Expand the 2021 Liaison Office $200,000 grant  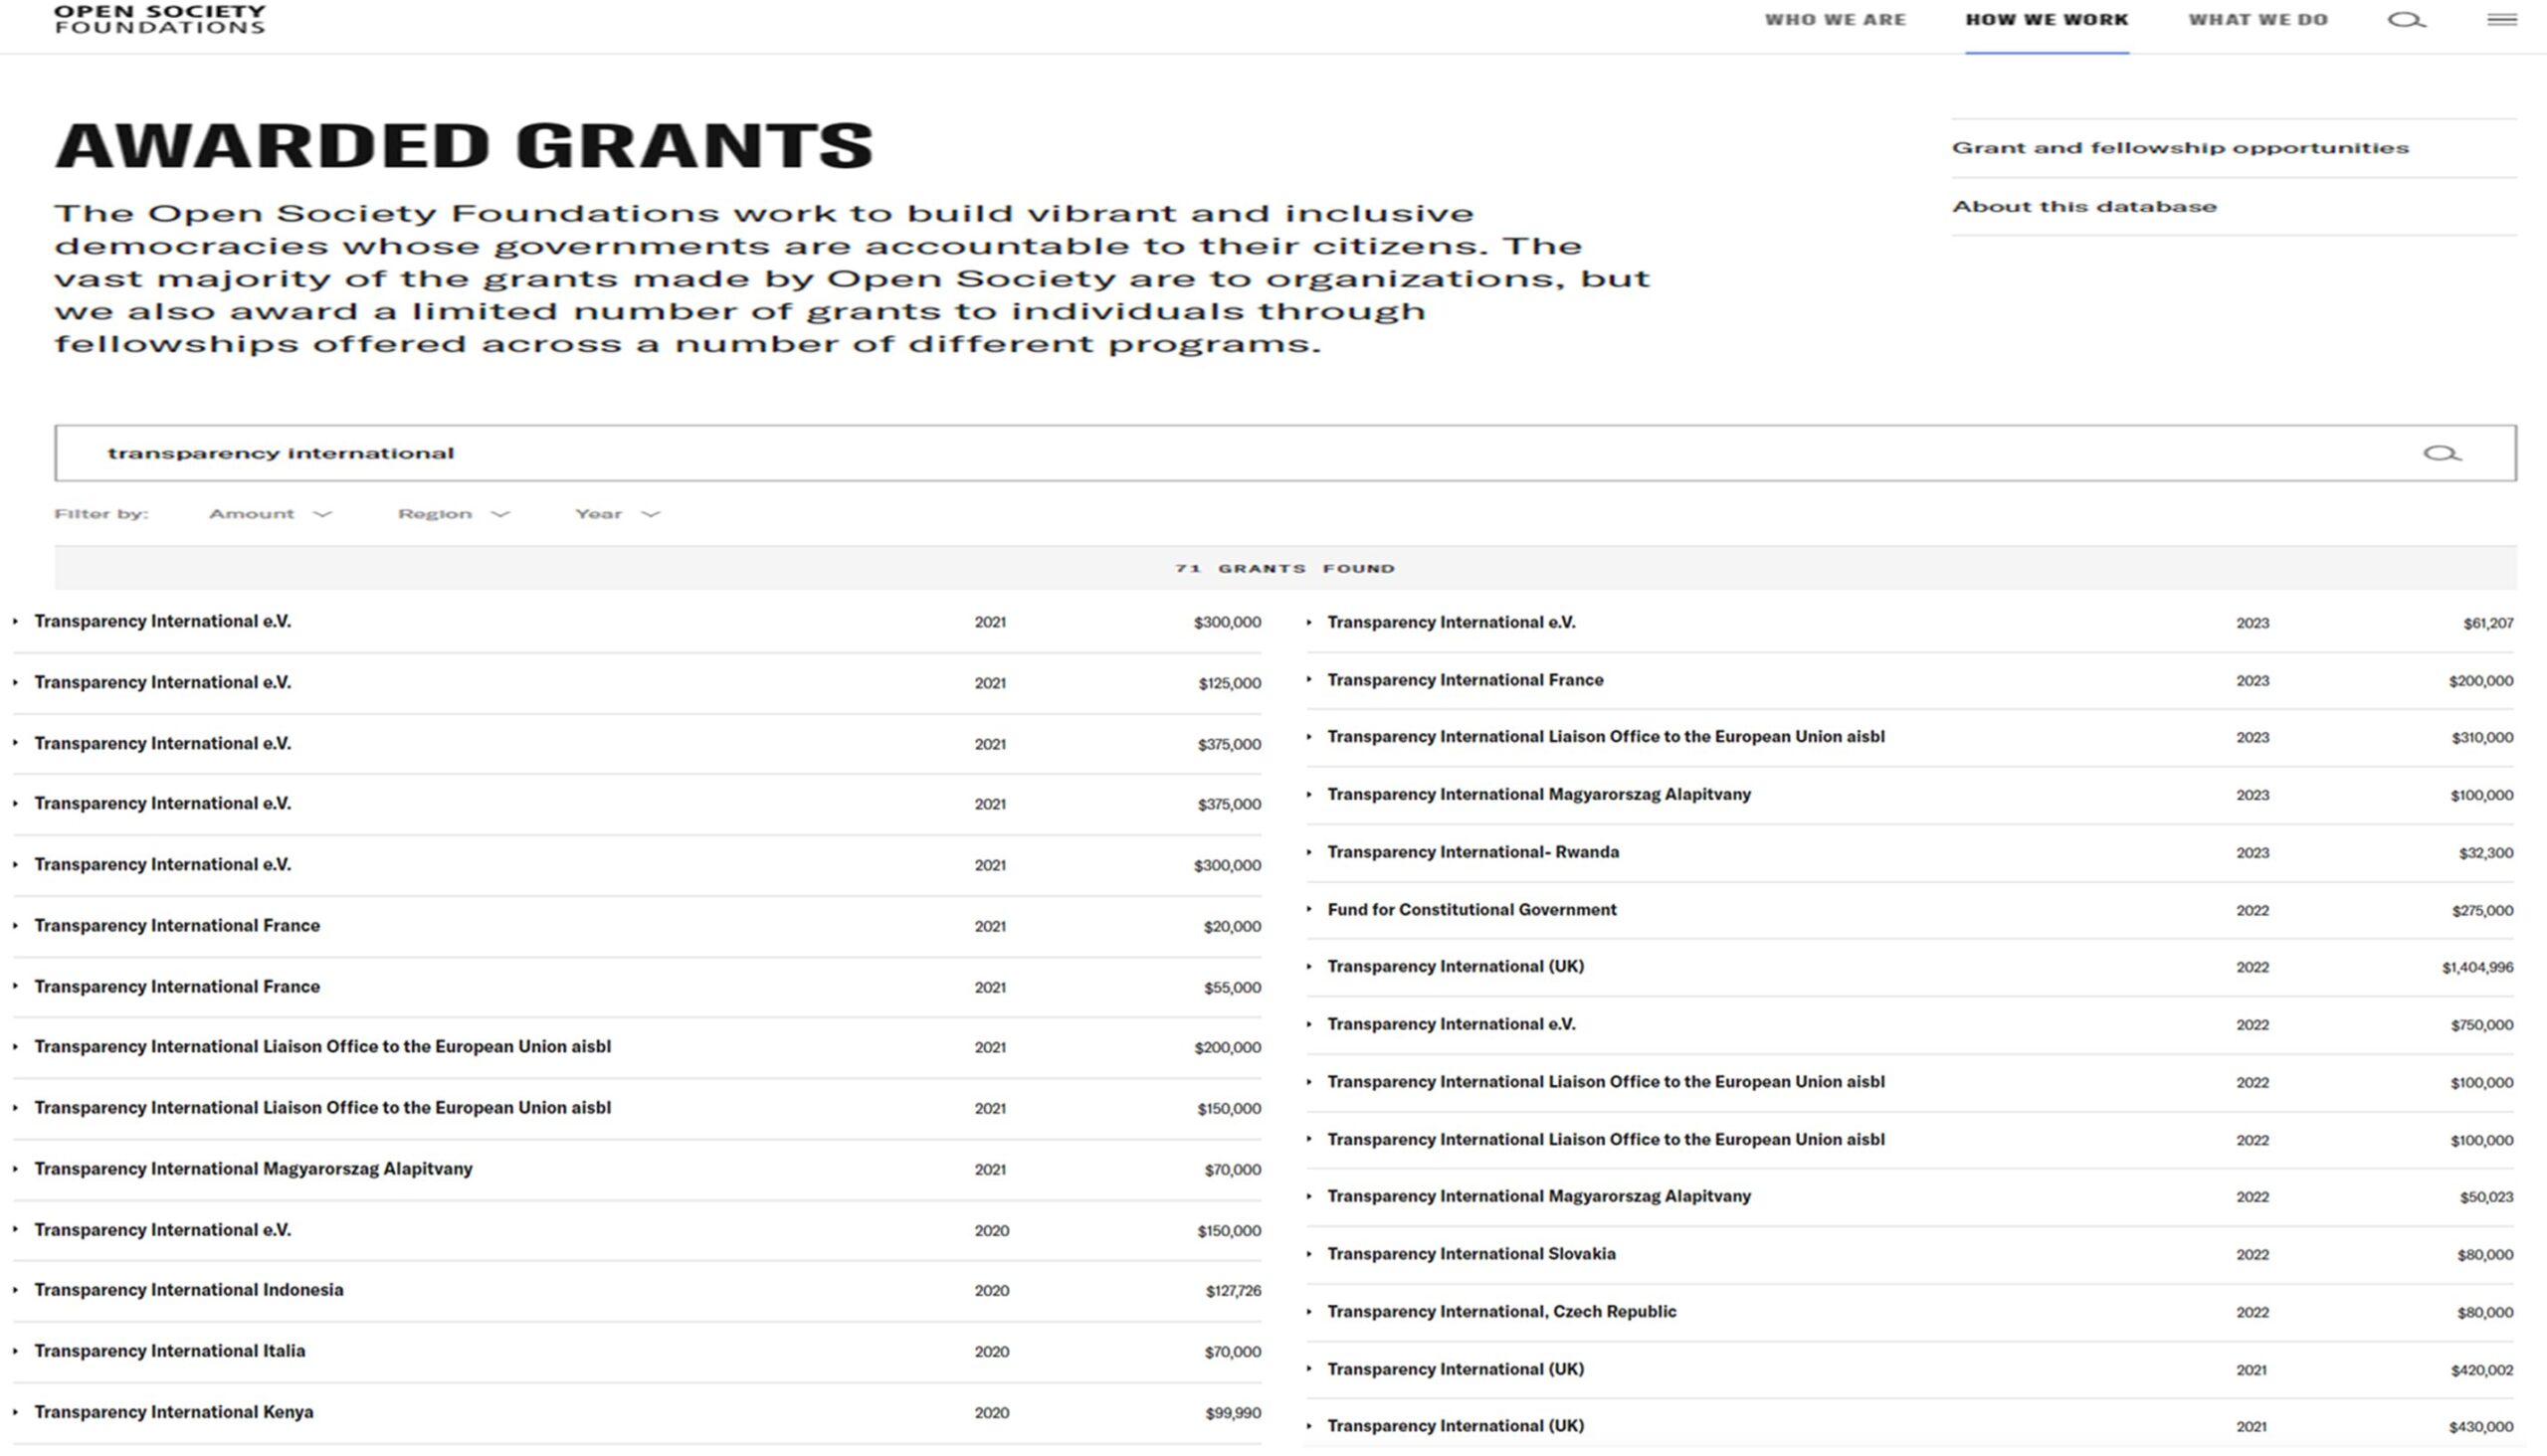[638, 1047]
